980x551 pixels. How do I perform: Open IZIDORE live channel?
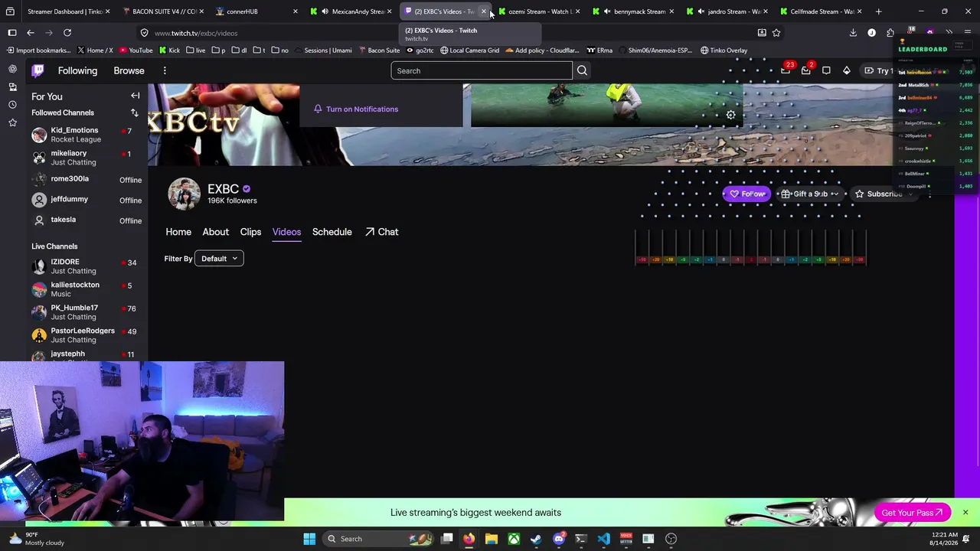pyautogui.click(x=87, y=266)
